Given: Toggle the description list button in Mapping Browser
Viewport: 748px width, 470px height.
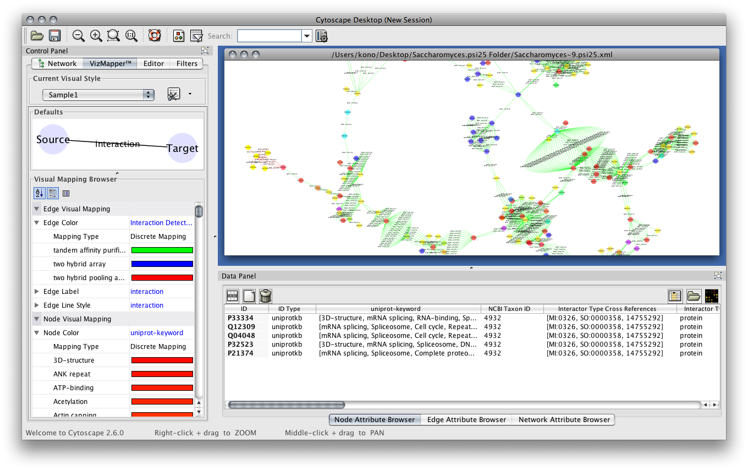Looking at the screenshot, I should click(x=66, y=193).
